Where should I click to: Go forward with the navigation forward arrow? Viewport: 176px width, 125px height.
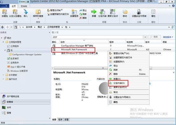click(7, 27)
